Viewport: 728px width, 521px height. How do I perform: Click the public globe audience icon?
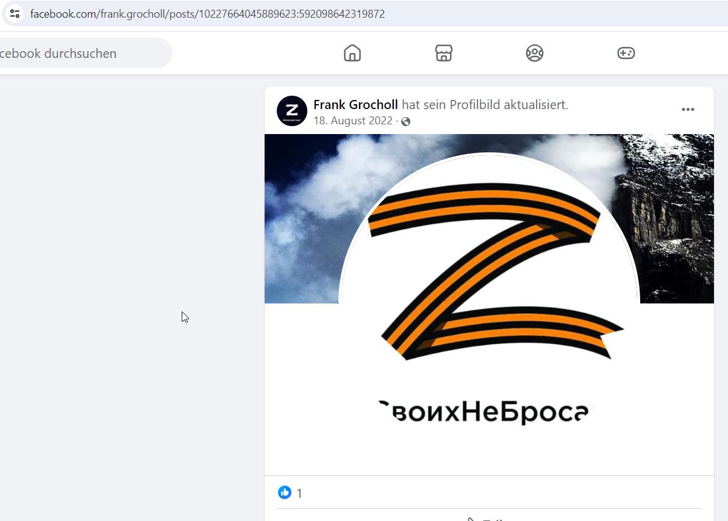tap(406, 121)
